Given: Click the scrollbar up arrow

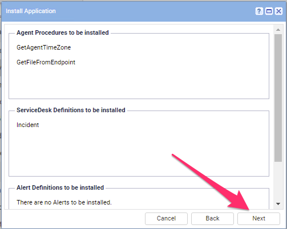Looking at the screenshot, I should tap(278, 30).
